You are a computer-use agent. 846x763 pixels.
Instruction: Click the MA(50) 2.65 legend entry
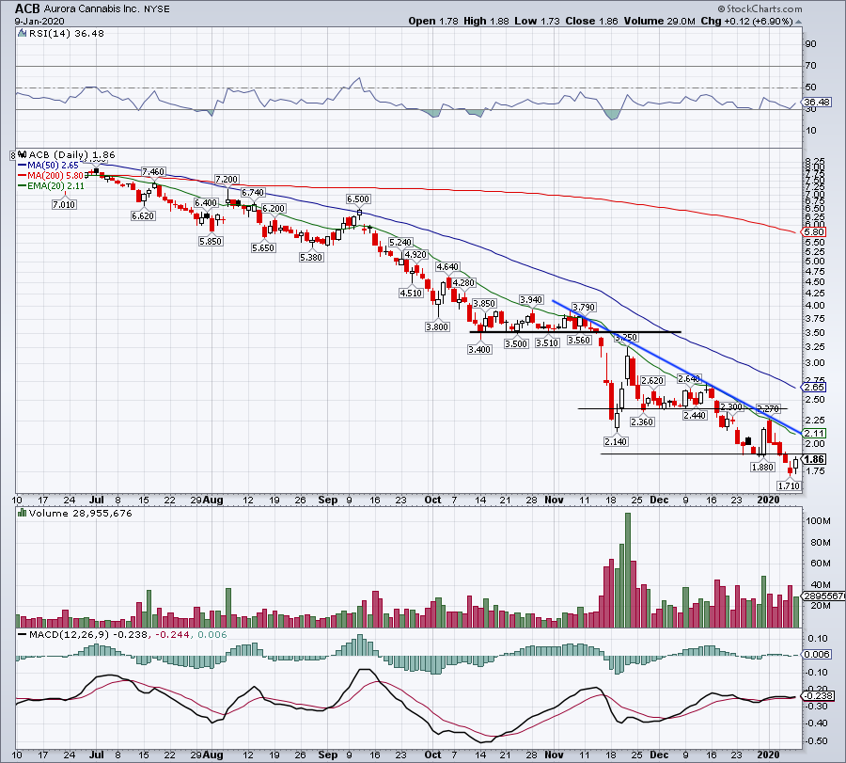[53, 166]
